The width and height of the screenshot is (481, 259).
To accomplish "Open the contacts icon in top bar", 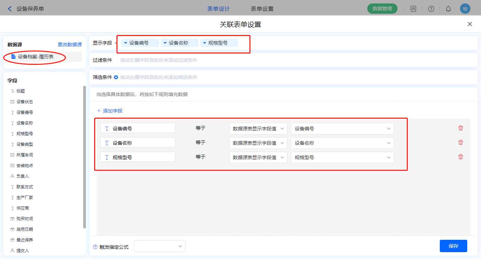I will 413,9.
